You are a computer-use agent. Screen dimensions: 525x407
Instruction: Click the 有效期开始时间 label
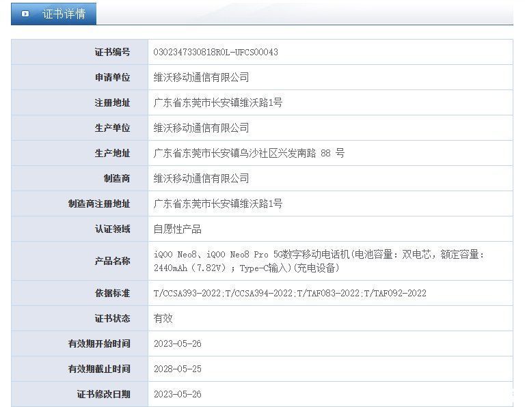tap(99, 343)
